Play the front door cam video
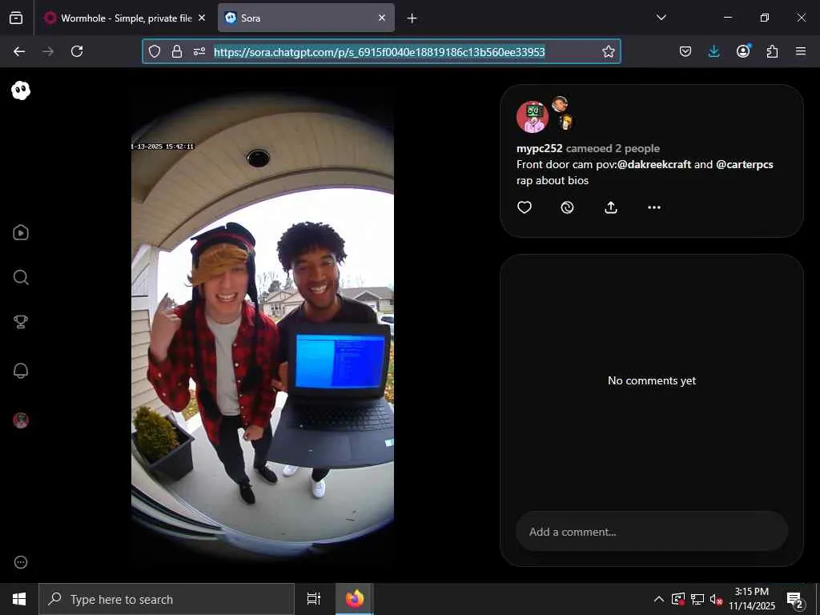 click(263, 327)
